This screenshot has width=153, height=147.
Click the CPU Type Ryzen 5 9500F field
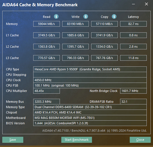coord(90,69)
